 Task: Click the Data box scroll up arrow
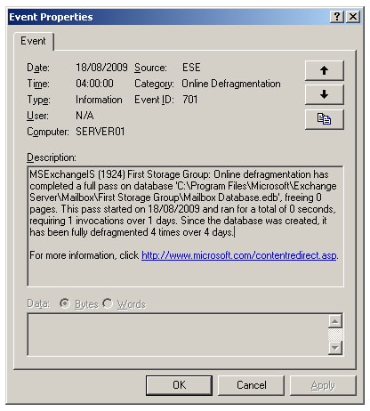pyautogui.click(x=335, y=321)
